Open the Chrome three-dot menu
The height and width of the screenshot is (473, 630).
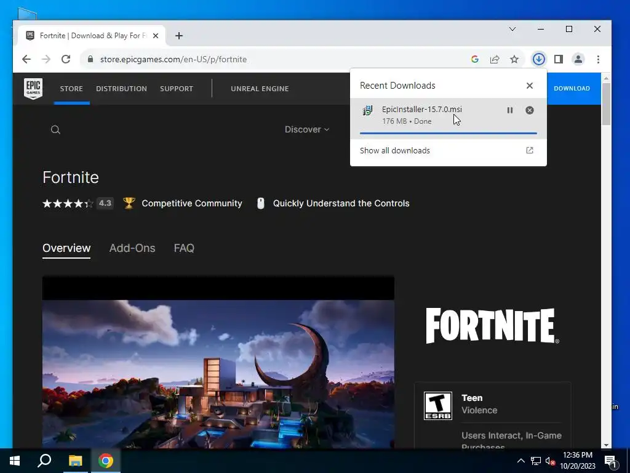tap(598, 59)
